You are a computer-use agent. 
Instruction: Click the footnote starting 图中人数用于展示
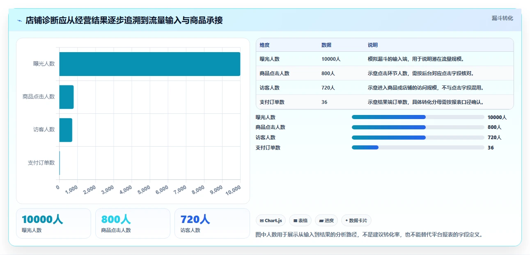[x=369, y=235]
